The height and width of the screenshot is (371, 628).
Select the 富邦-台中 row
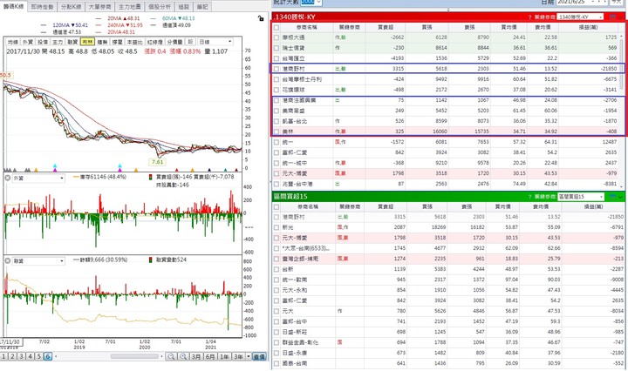[x=447, y=321]
